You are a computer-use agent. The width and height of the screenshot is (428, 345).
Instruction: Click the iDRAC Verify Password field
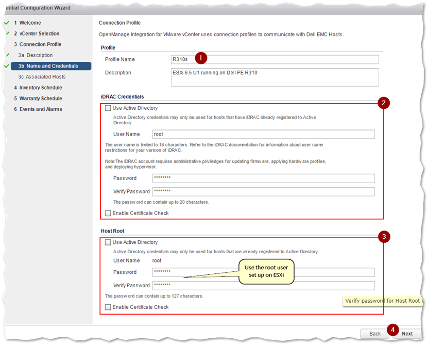click(x=263, y=191)
